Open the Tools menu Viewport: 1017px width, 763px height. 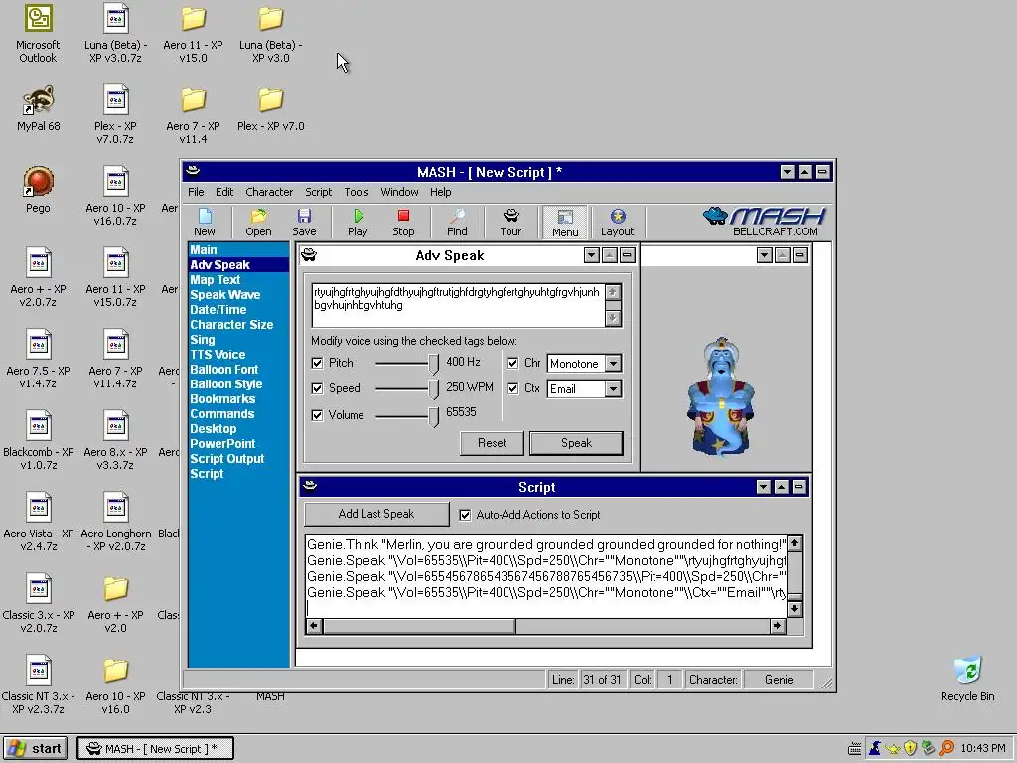pos(357,192)
